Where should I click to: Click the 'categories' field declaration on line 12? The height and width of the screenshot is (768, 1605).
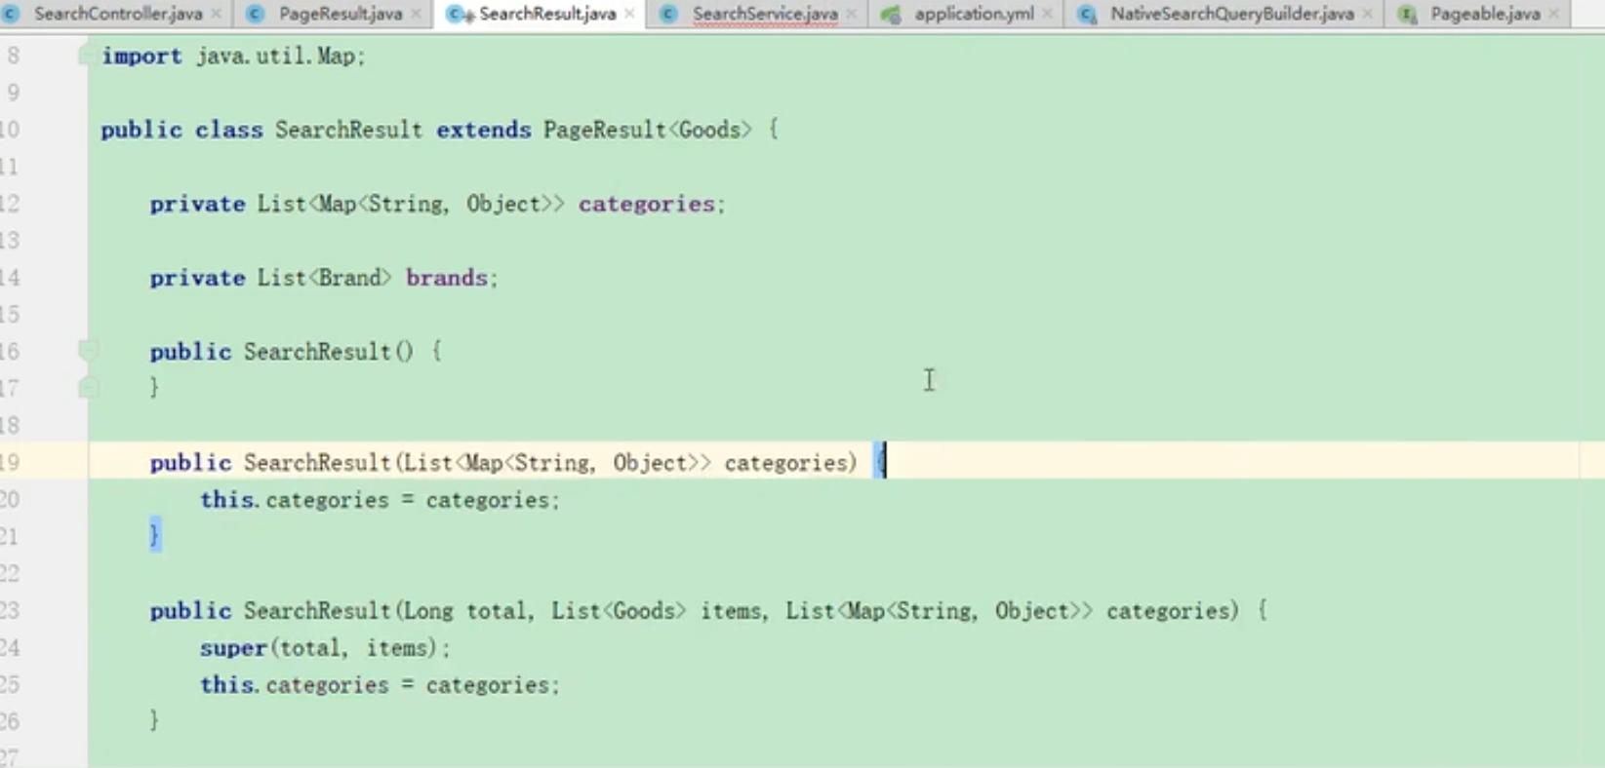pyautogui.click(x=647, y=205)
